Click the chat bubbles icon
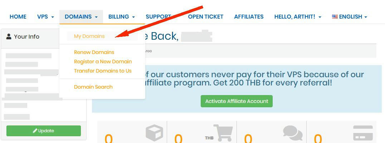 click(x=293, y=133)
